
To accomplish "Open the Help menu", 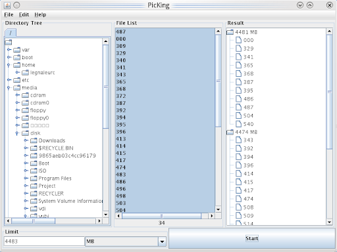I will [x=40, y=14].
